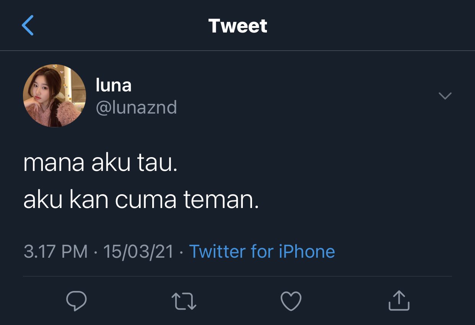Select the line 'aku kan cuma teman.'
This screenshot has height=325, width=475.
(x=141, y=200)
